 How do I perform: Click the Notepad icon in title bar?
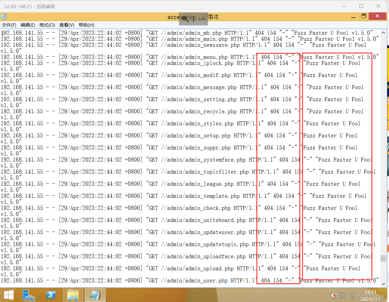[4, 17]
